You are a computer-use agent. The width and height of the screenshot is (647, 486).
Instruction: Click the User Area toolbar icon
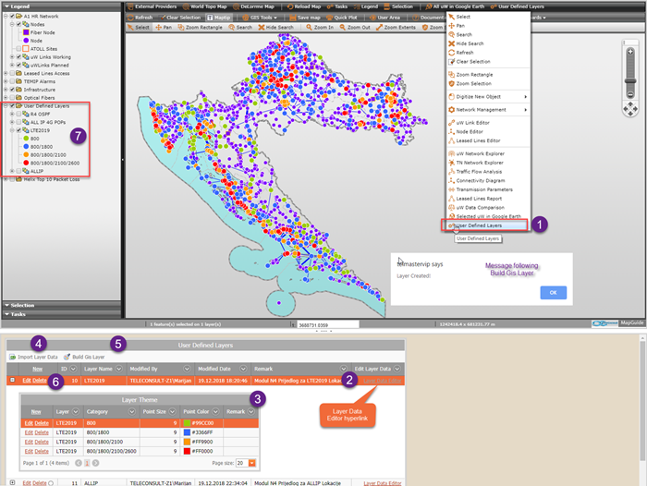(372, 18)
